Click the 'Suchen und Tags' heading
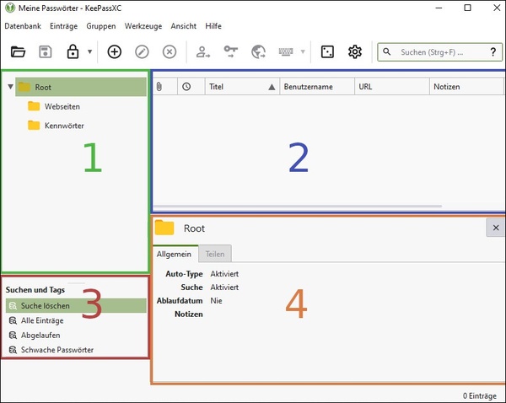 coord(35,289)
